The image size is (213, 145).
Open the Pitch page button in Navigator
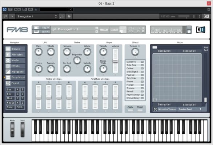[20, 107]
